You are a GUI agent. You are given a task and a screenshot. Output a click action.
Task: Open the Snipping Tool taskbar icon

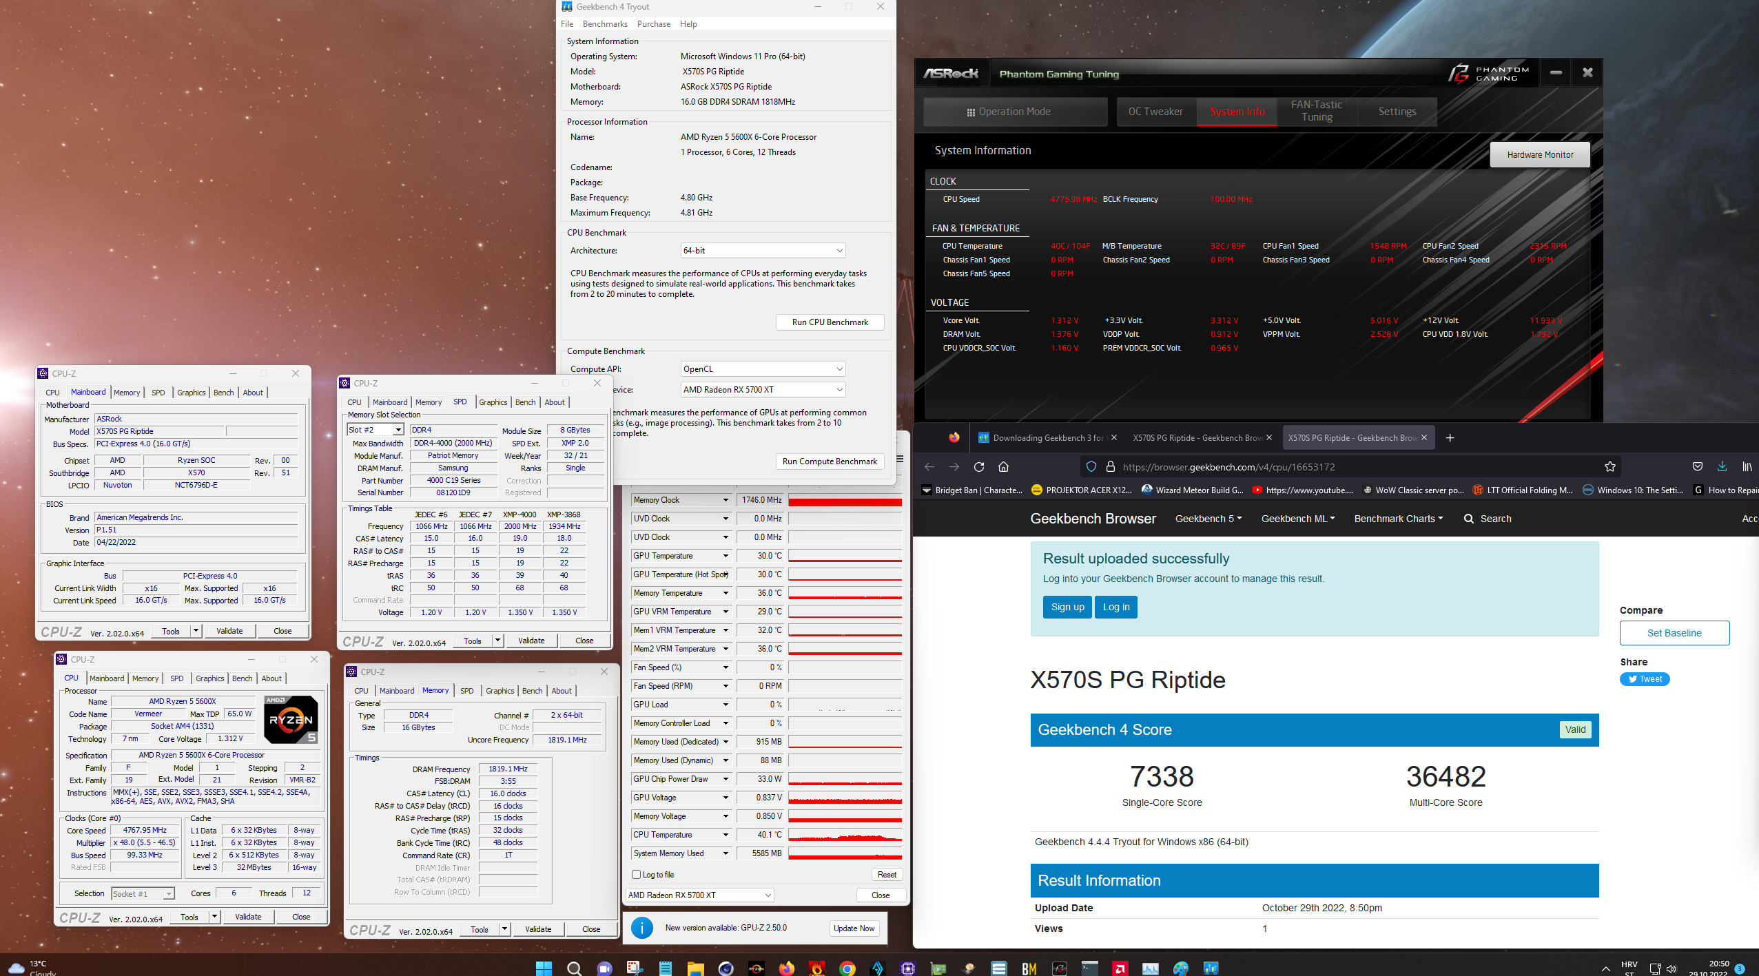635,968
